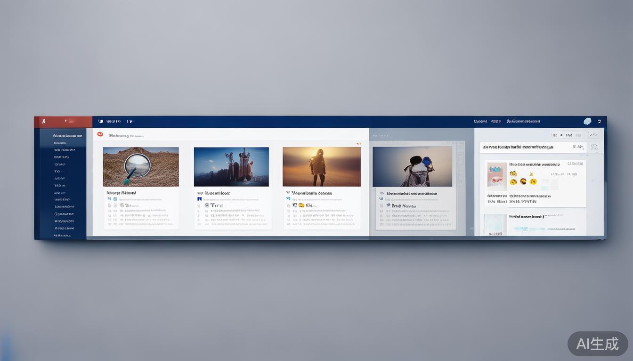633x361 pixels.
Task: Click the logo in the red corner block
Action: (44, 121)
